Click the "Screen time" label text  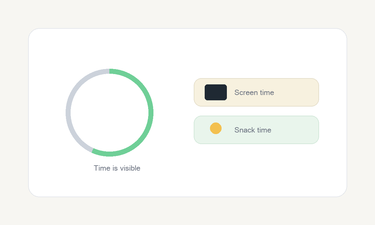coord(254,92)
